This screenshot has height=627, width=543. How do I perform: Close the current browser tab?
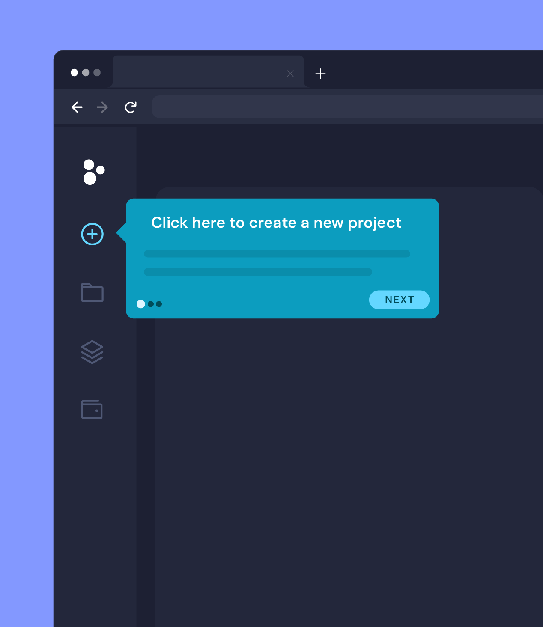click(x=290, y=74)
